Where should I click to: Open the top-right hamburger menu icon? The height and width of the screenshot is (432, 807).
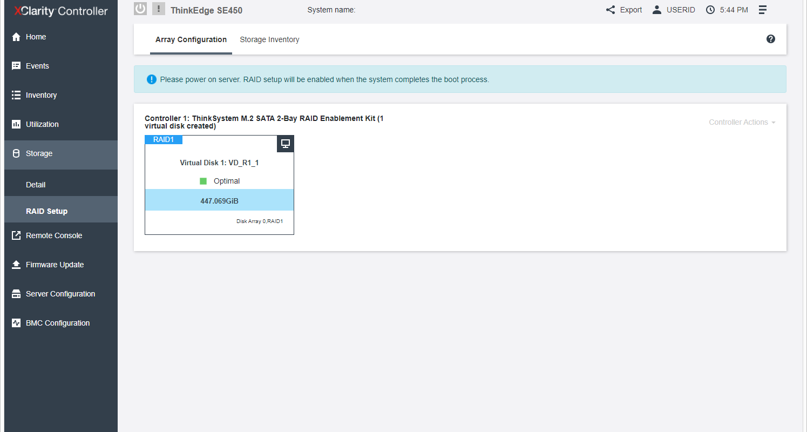(x=763, y=10)
